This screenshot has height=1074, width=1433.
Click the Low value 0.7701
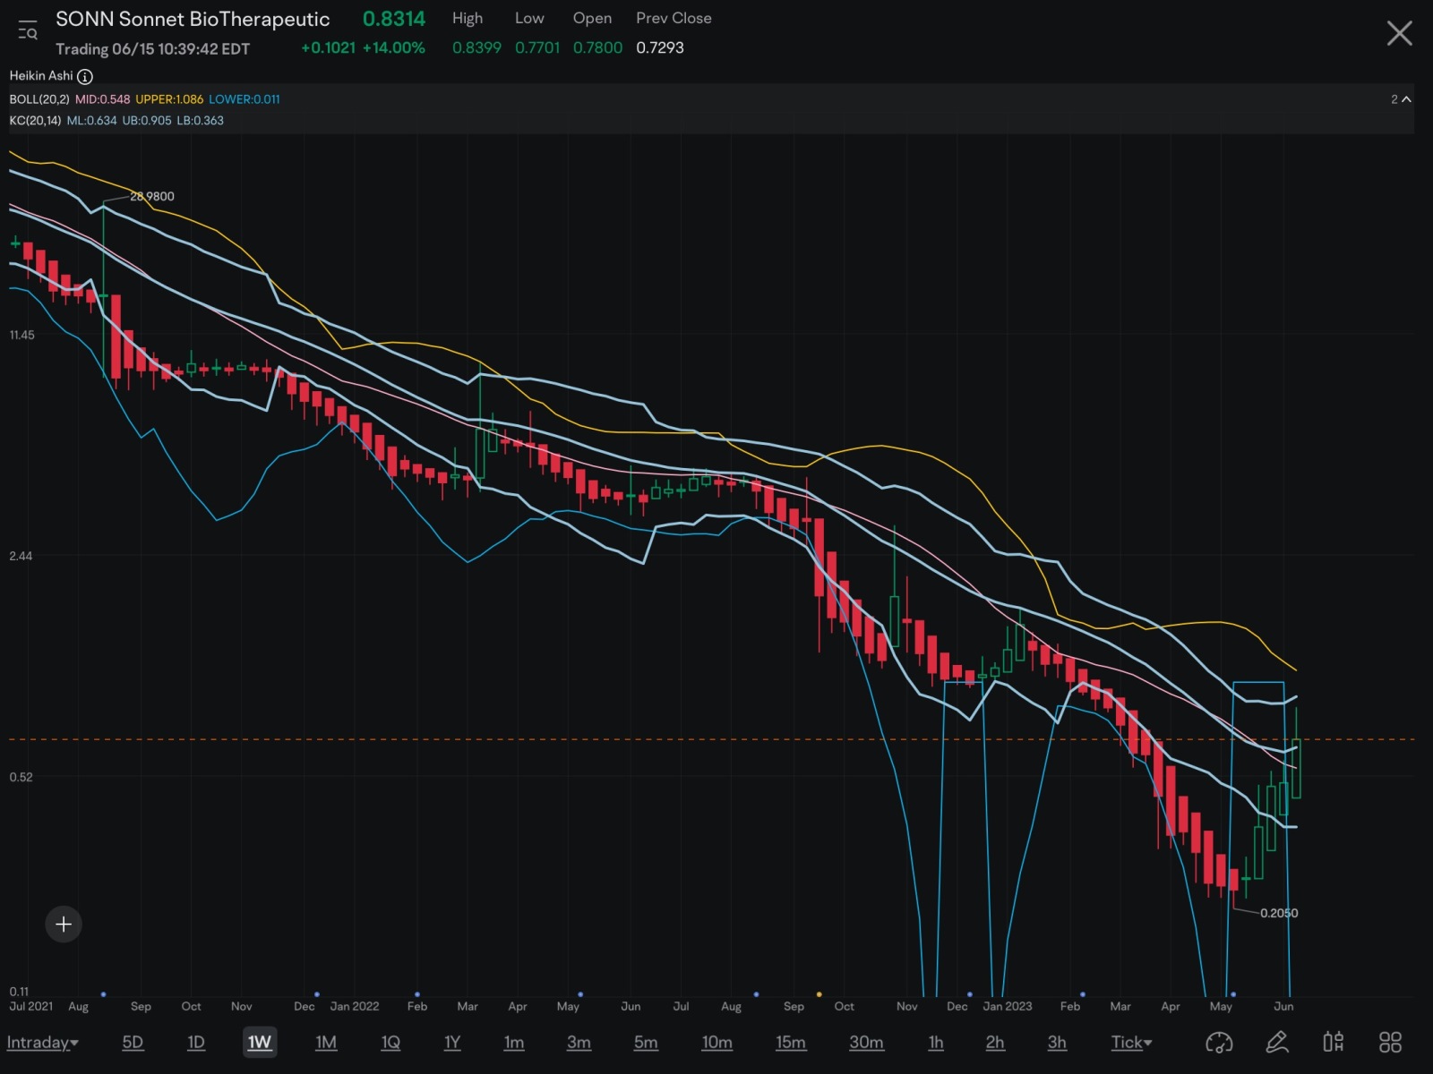[537, 48]
